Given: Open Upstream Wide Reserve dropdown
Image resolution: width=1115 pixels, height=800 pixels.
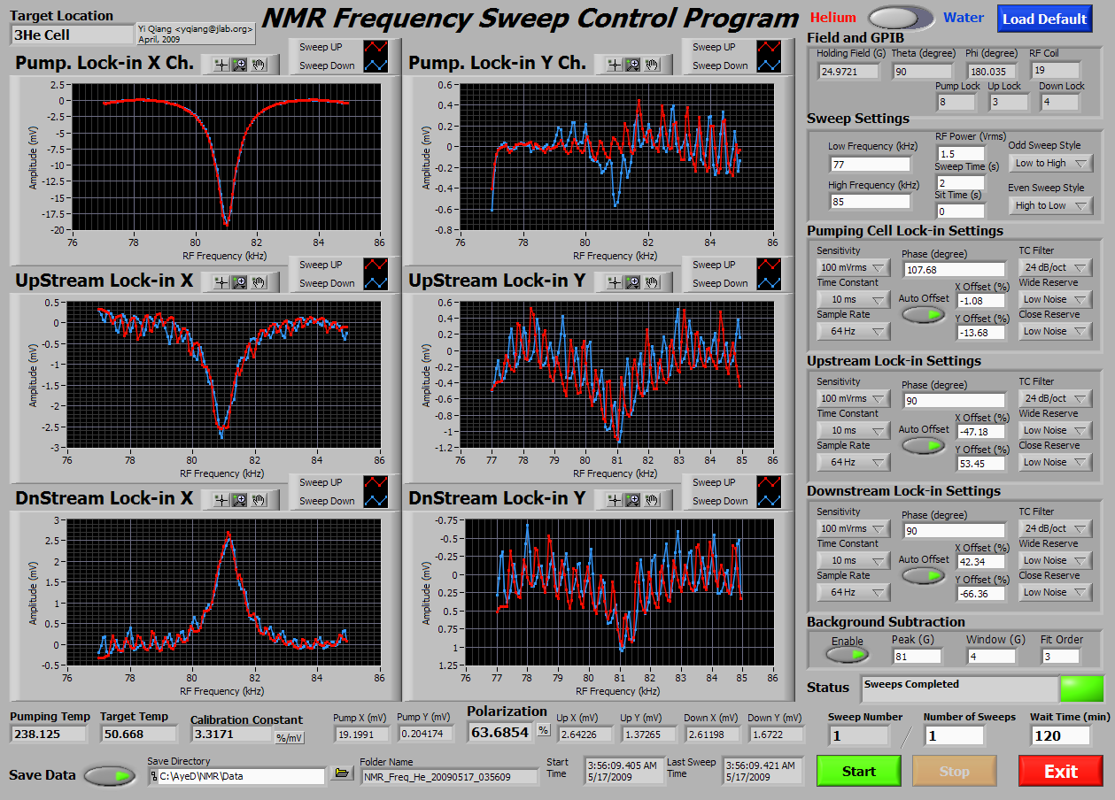Looking at the screenshot, I should (x=1056, y=430).
